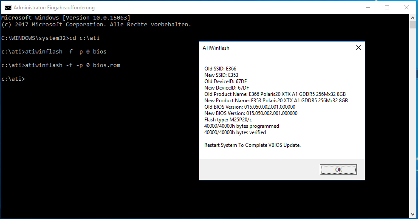The height and width of the screenshot is (219, 418).
Task: Click the empty scrollbar track area
Action: (x=412, y=127)
